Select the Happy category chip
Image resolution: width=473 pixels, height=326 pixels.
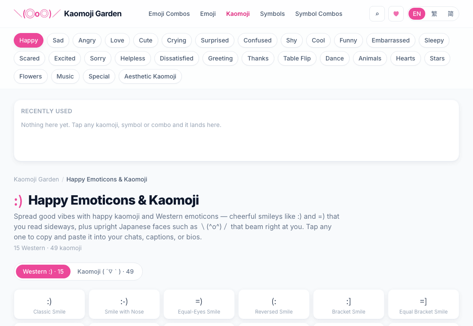click(29, 40)
